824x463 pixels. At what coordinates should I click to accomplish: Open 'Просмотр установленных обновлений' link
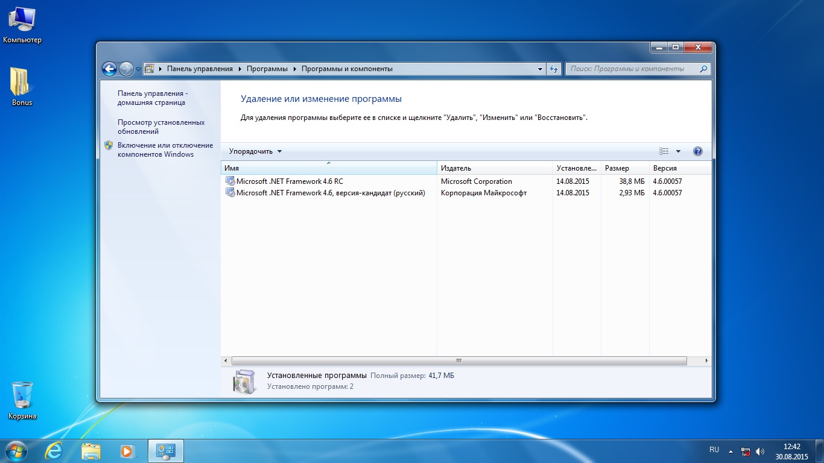[161, 127]
